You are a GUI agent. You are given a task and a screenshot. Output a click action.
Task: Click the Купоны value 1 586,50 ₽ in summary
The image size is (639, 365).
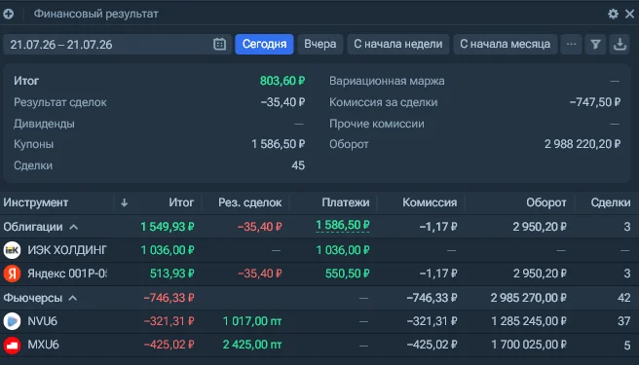click(279, 144)
